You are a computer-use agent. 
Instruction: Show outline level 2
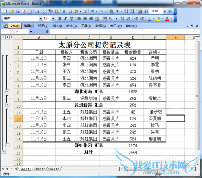8,37
